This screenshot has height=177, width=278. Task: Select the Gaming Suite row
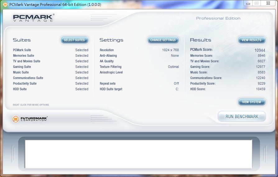coord(50,67)
